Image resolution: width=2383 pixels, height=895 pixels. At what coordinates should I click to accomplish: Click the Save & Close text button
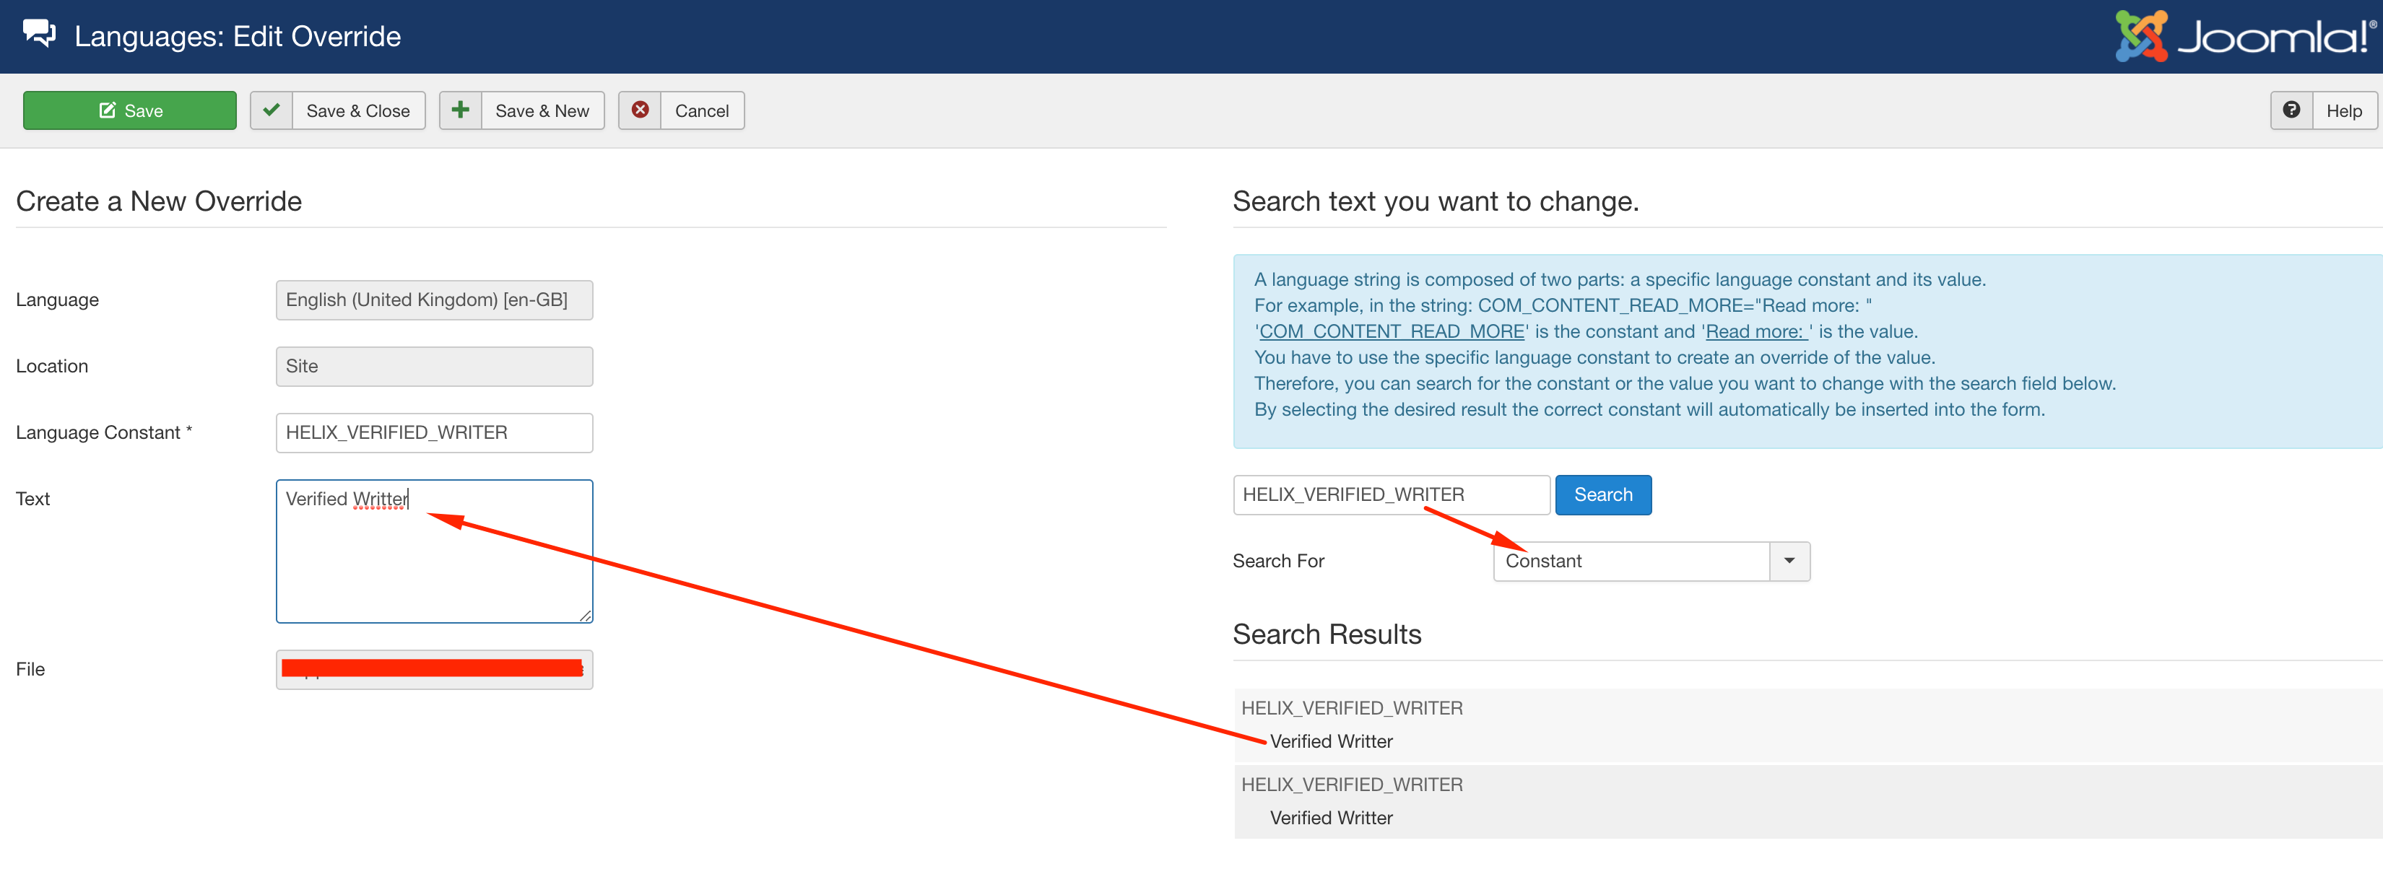358,111
